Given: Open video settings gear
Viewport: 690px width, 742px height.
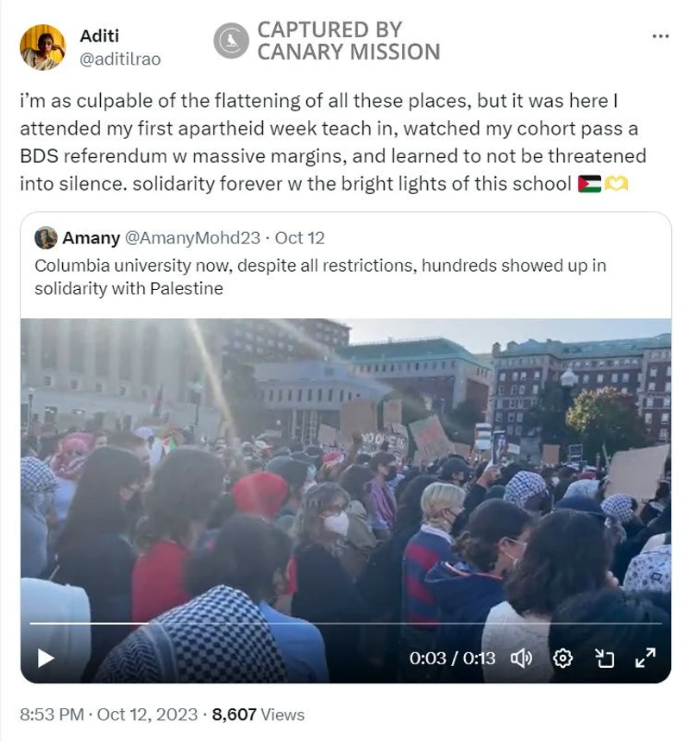Looking at the screenshot, I should [x=562, y=658].
